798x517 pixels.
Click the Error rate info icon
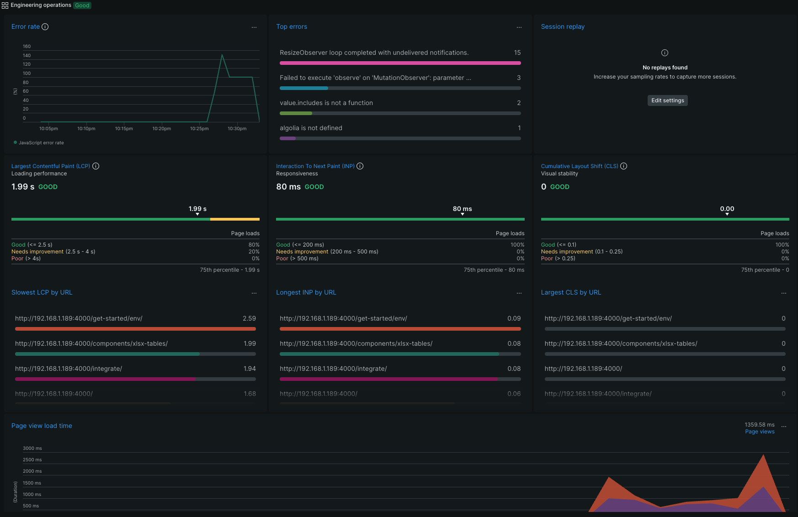coord(45,27)
